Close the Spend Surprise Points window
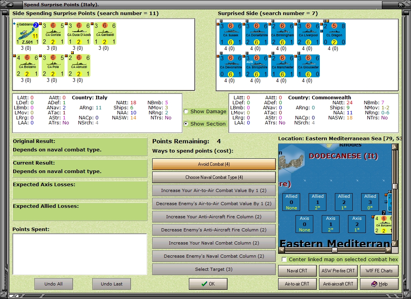Image resolution: width=411 pixels, height=299 pixels. click(x=401, y=5)
